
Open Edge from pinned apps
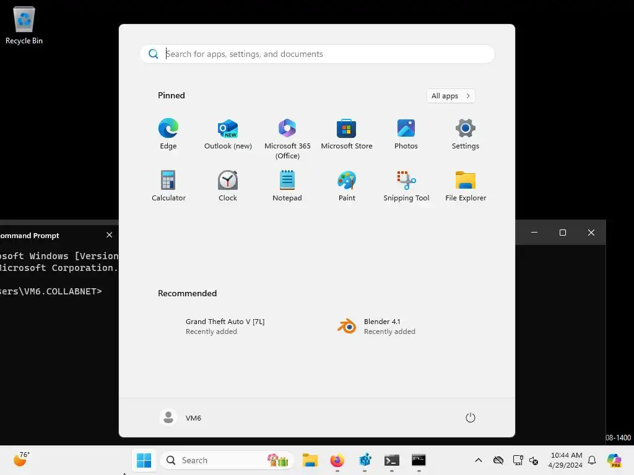pyautogui.click(x=168, y=134)
